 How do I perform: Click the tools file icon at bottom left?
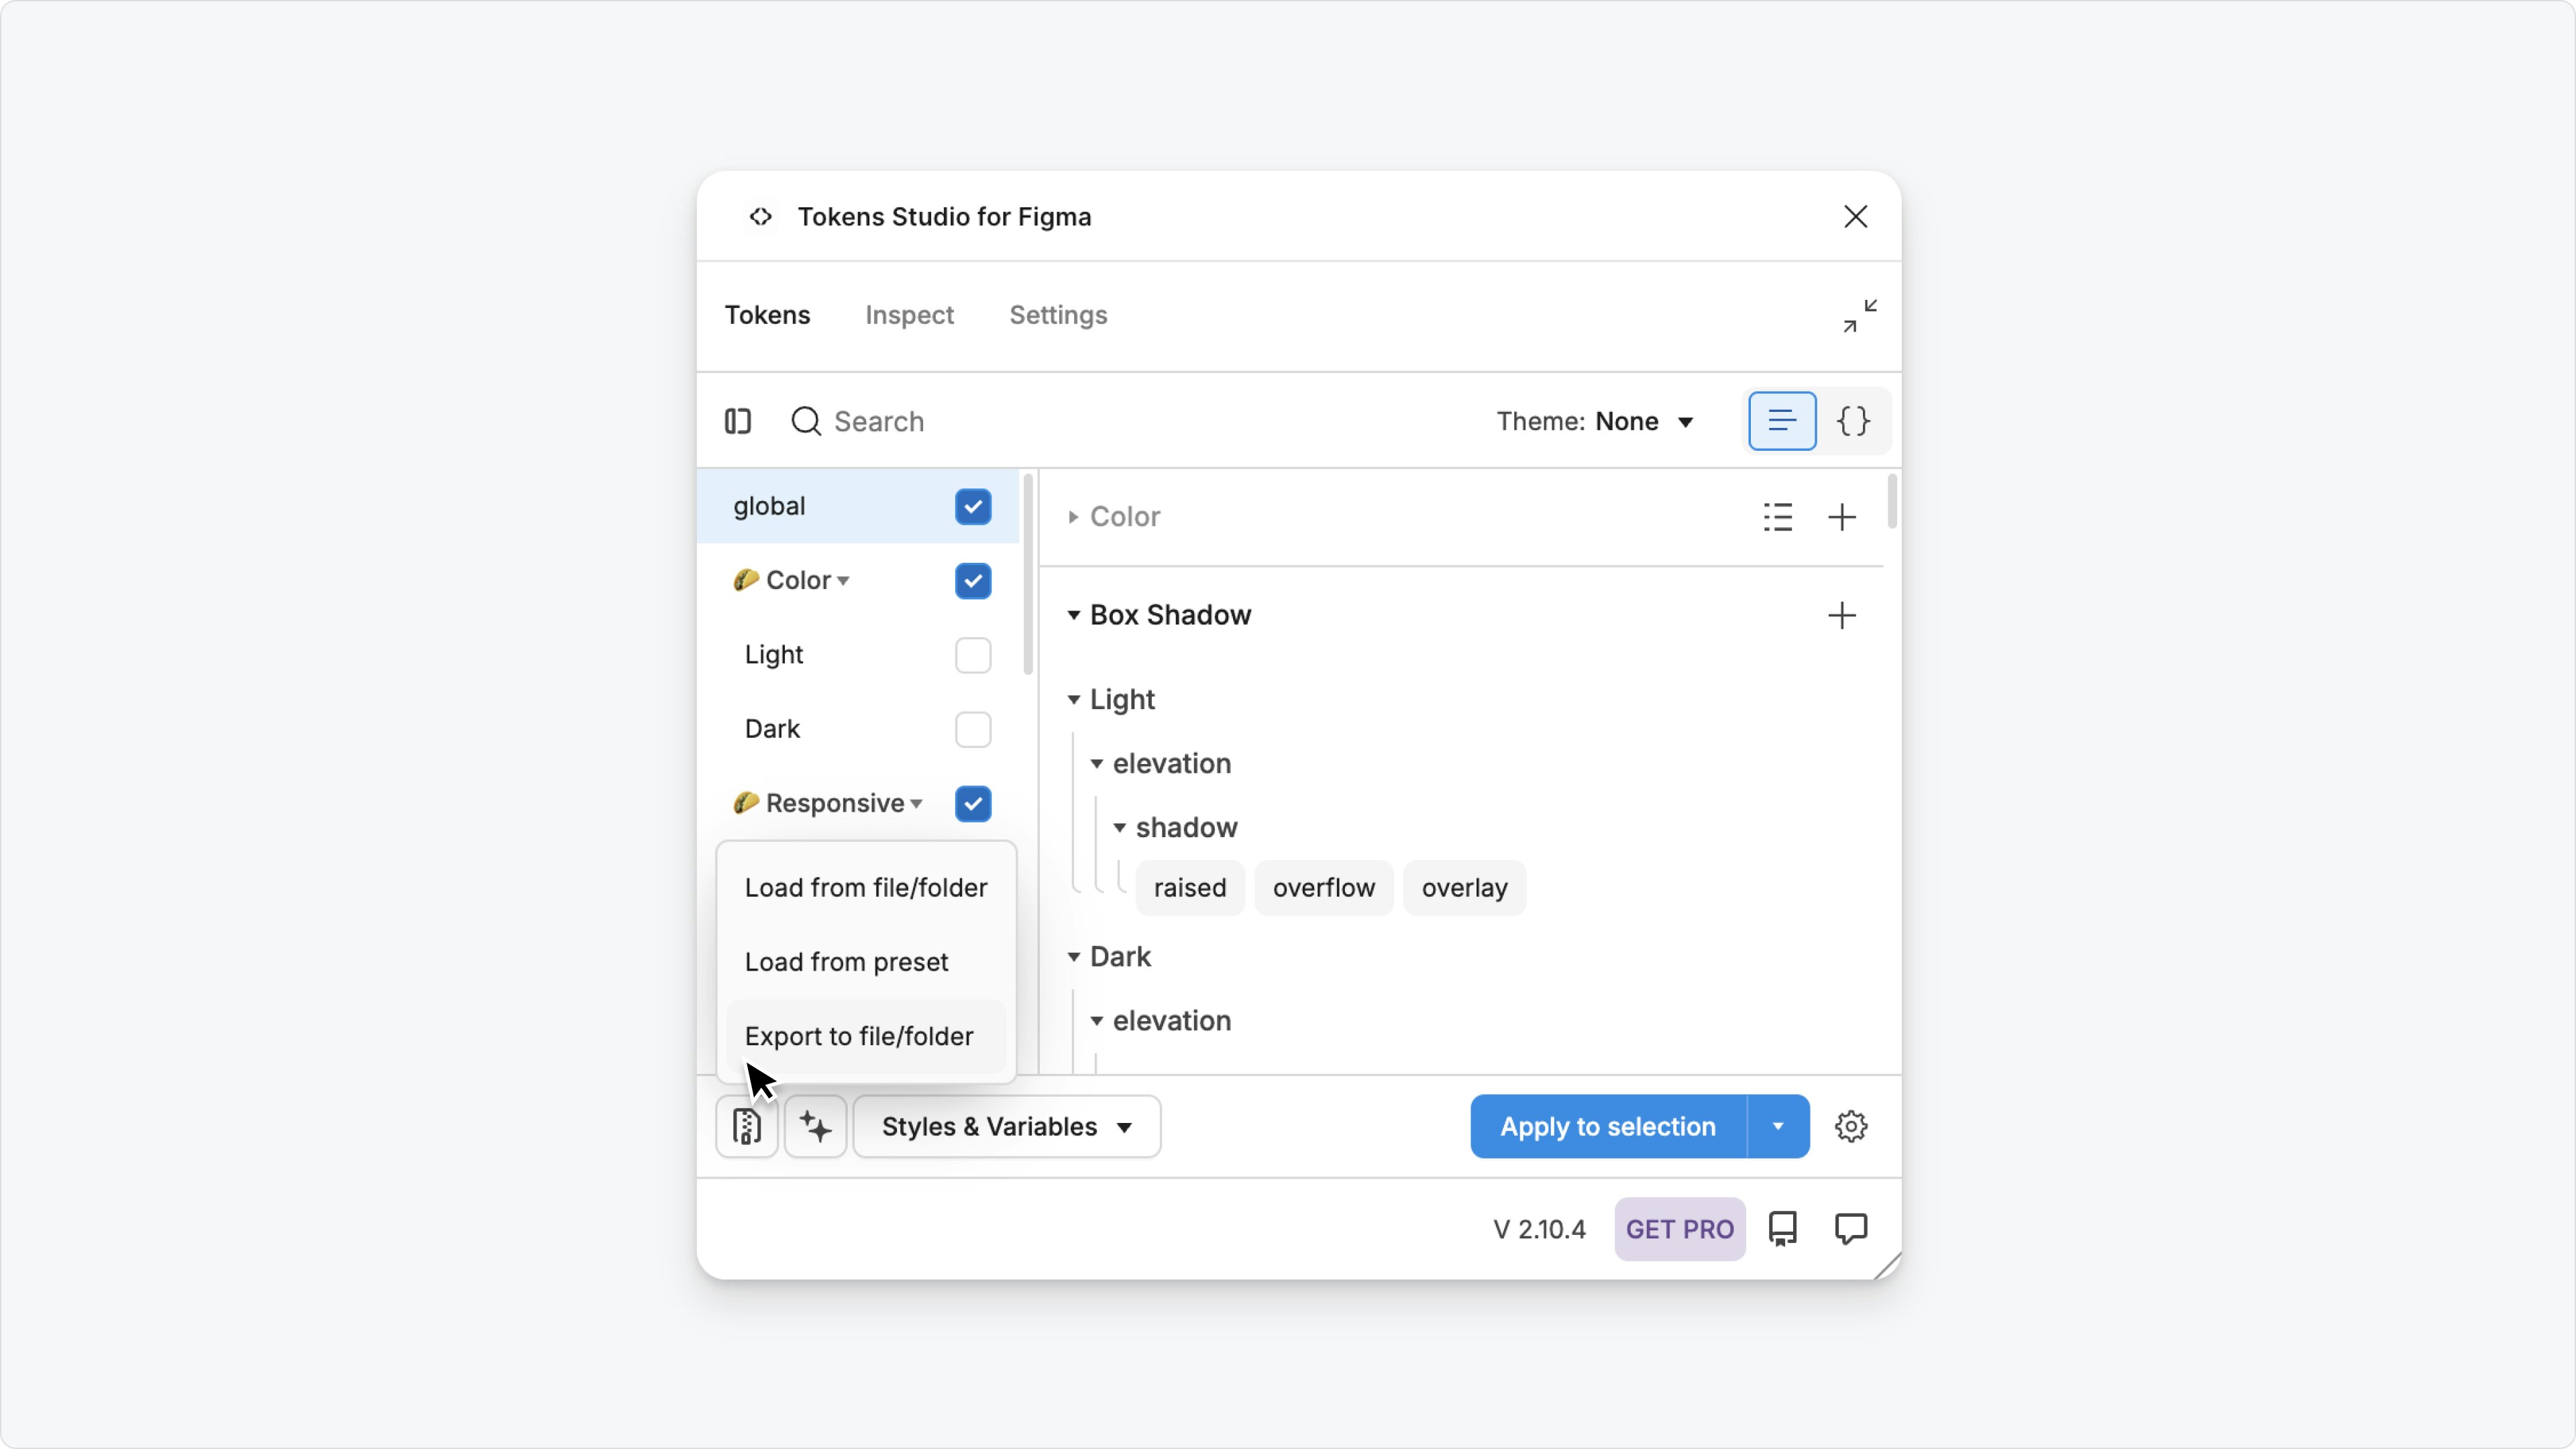(x=746, y=1127)
